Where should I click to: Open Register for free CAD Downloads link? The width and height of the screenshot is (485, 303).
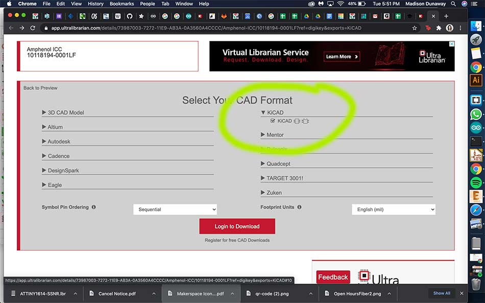(x=237, y=240)
